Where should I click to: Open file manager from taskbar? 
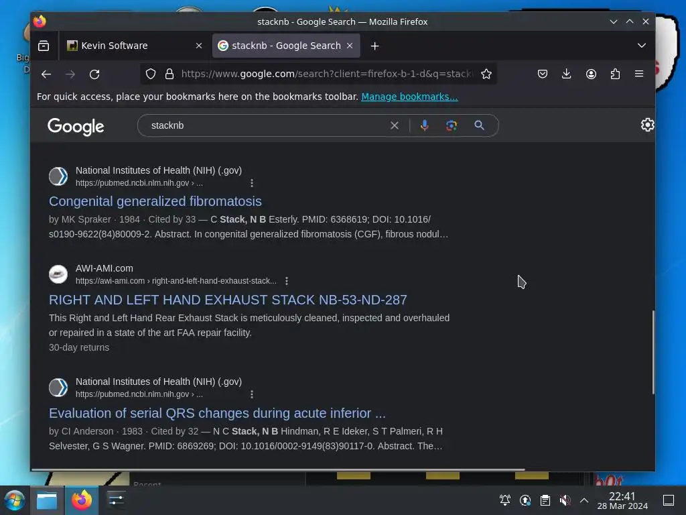point(47,500)
